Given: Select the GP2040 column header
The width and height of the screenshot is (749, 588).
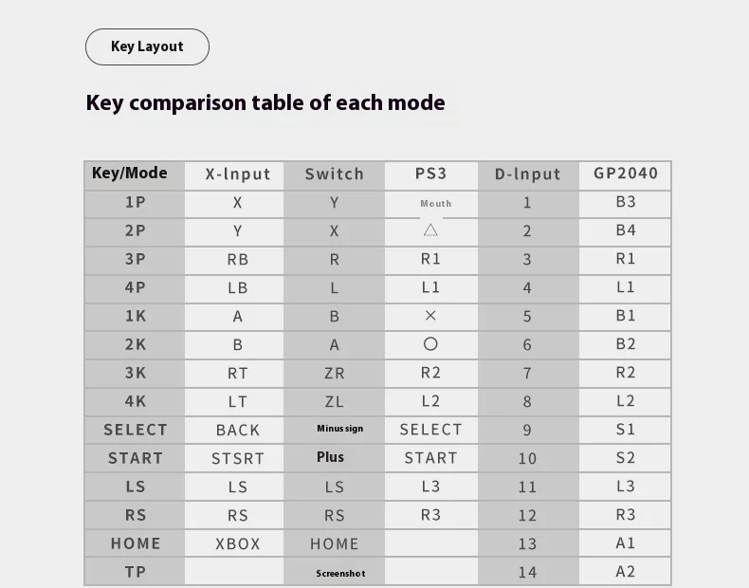Looking at the screenshot, I should [626, 173].
